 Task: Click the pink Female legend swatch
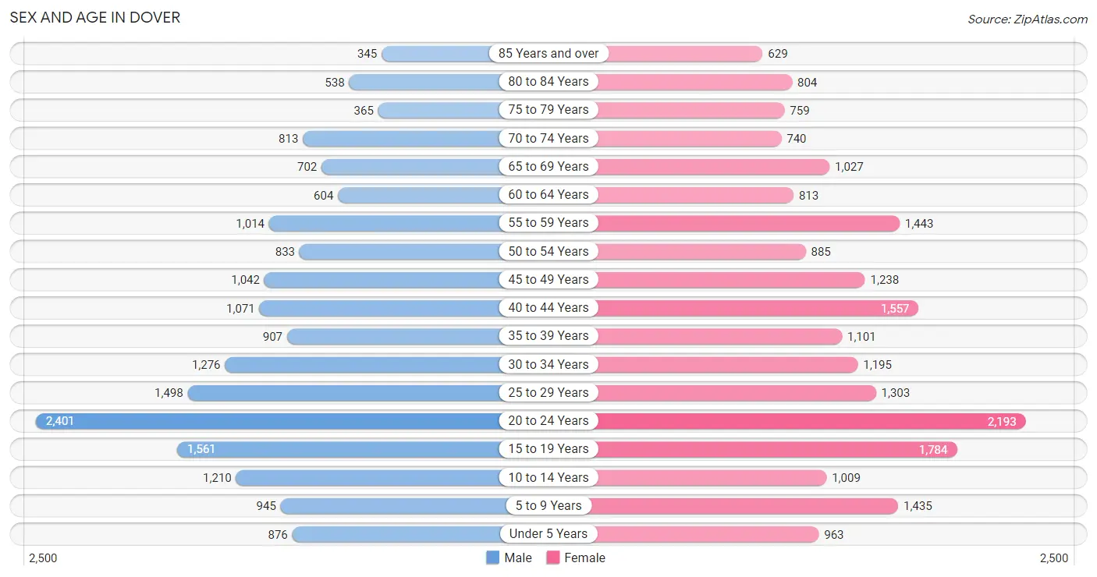(553, 558)
